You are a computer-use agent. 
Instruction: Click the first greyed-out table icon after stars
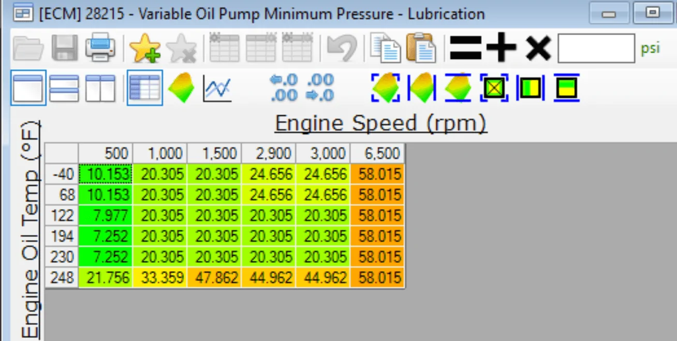click(224, 48)
